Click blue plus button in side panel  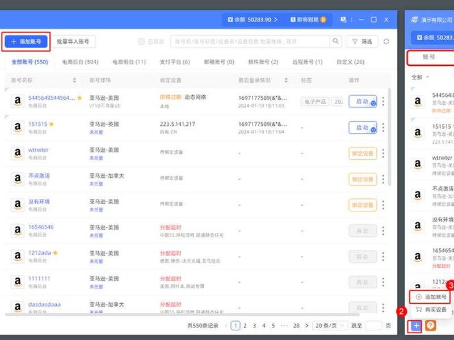tap(416, 326)
